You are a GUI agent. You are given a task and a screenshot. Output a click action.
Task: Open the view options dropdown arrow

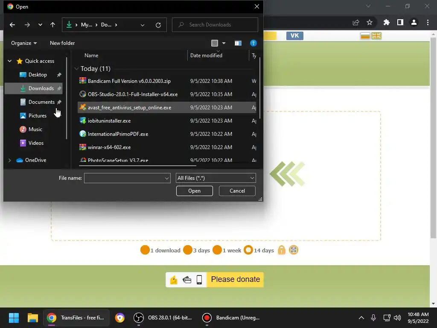click(224, 43)
